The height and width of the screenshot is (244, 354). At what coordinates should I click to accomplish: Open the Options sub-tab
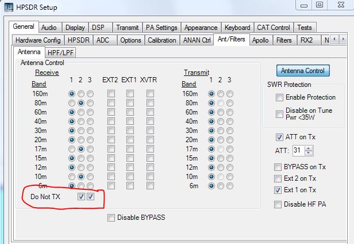pyautogui.click(x=130, y=40)
